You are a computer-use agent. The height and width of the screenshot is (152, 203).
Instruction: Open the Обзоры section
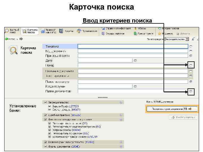click(x=140, y=28)
